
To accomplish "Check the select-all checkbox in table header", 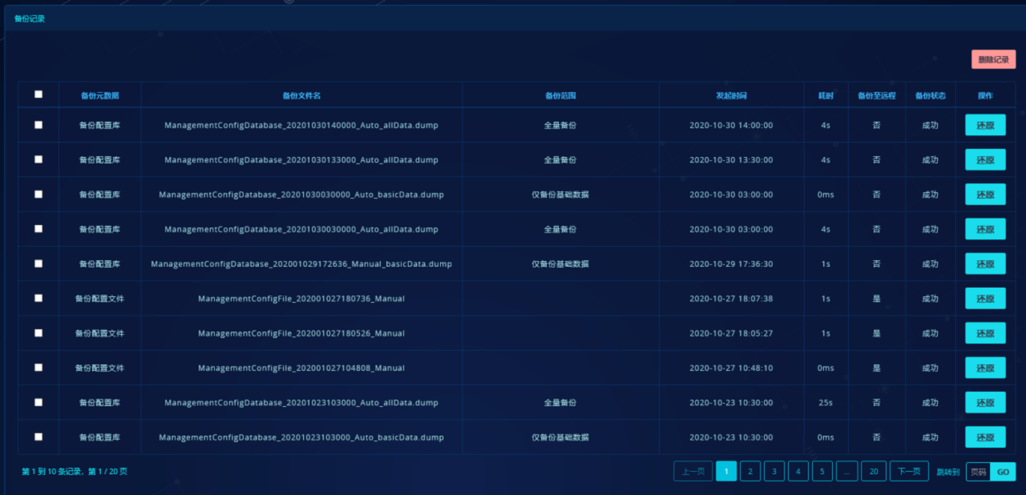I will (x=38, y=95).
